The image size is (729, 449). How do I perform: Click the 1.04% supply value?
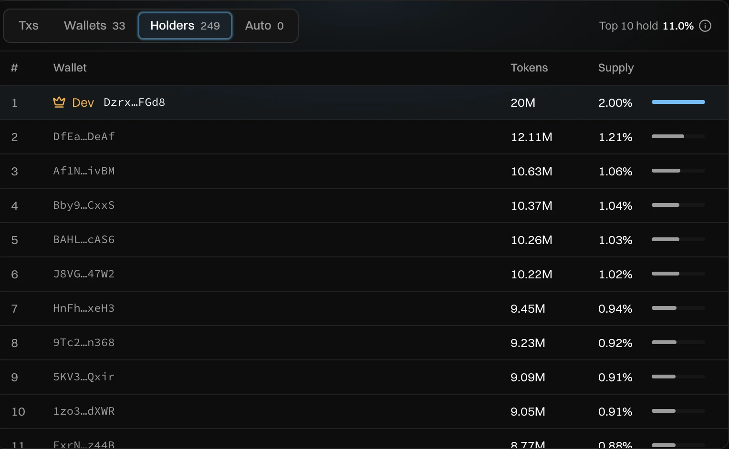coord(615,205)
